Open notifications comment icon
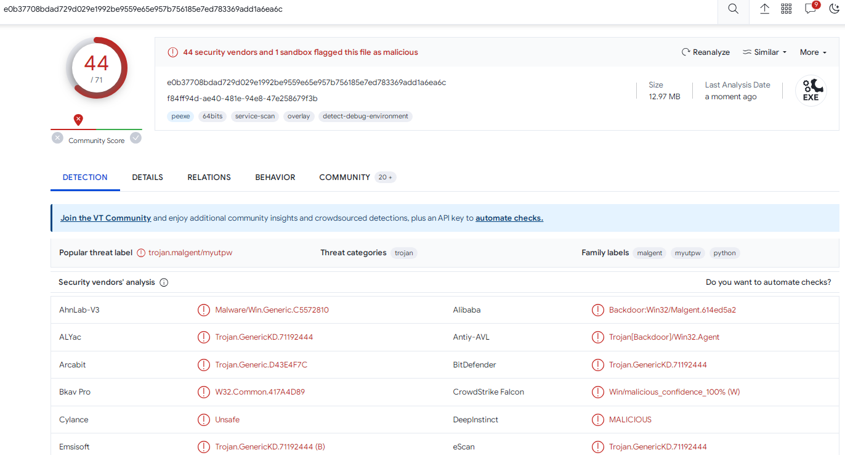 pyautogui.click(x=811, y=9)
